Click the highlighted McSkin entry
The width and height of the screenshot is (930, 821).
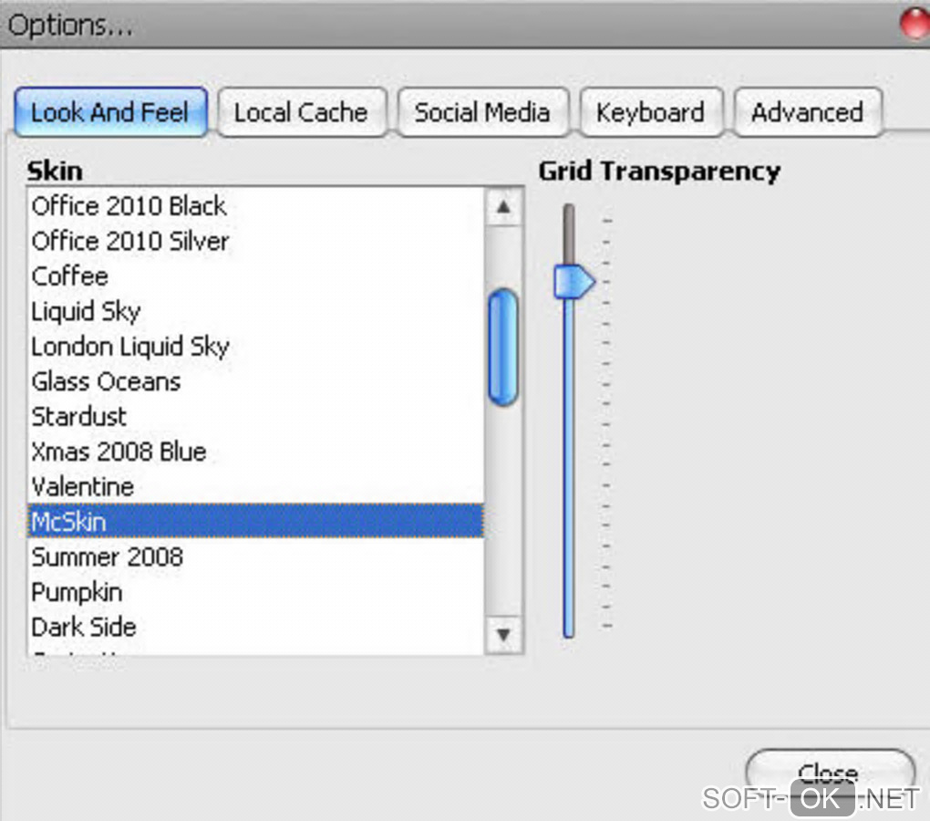pyautogui.click(x=255, y=522)
